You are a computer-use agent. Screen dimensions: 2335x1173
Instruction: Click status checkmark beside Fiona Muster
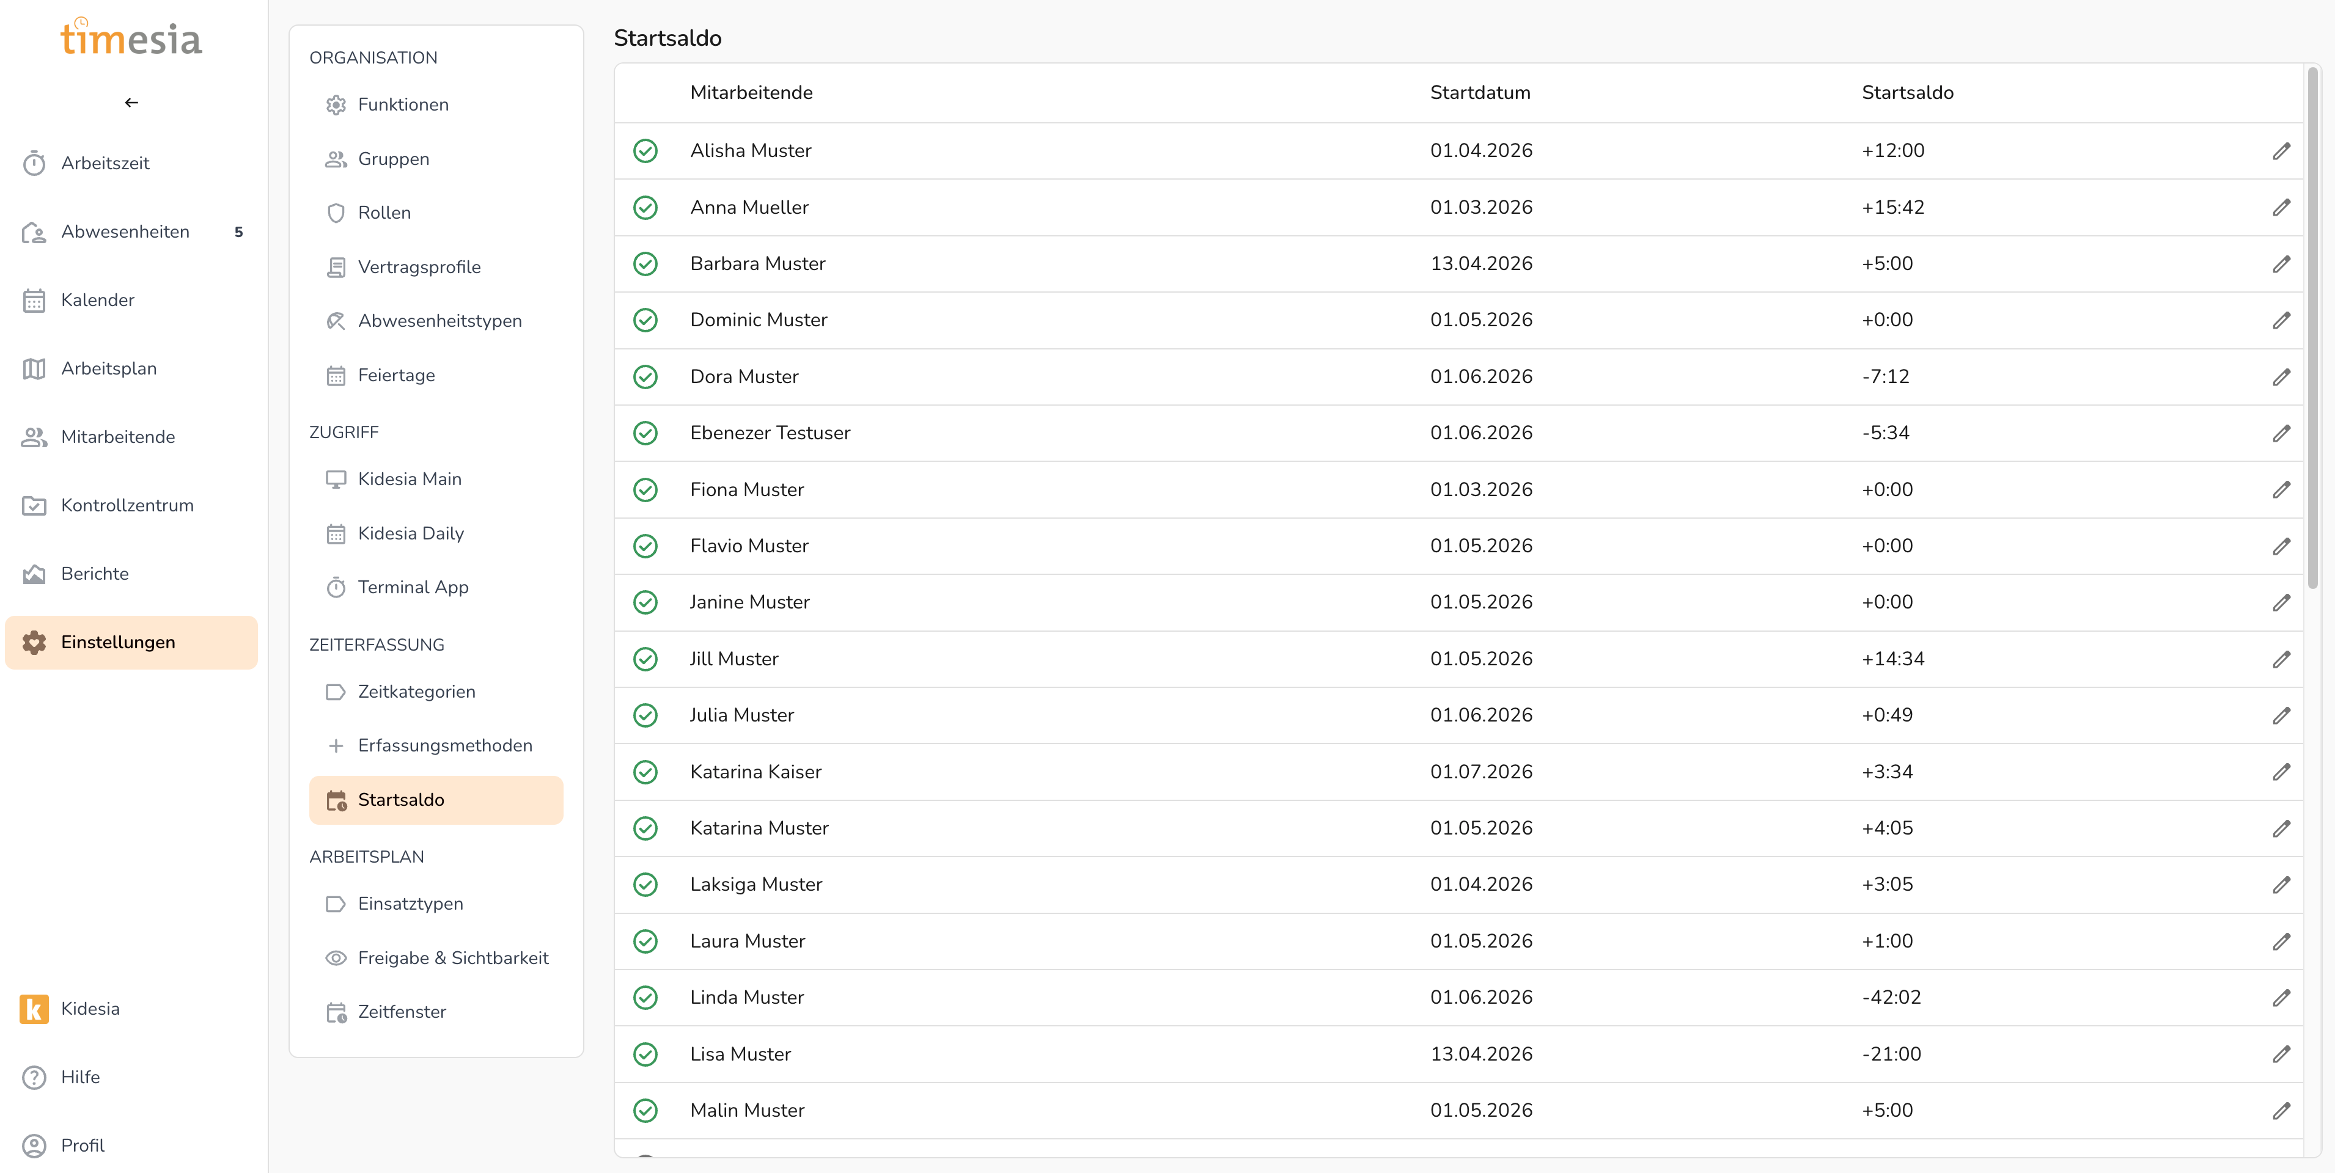[x=644, y=489]
